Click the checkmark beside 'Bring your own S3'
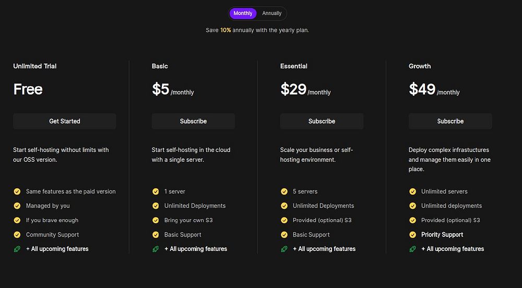The height and width of the screenshot is (288, 522). click(156, 220)
